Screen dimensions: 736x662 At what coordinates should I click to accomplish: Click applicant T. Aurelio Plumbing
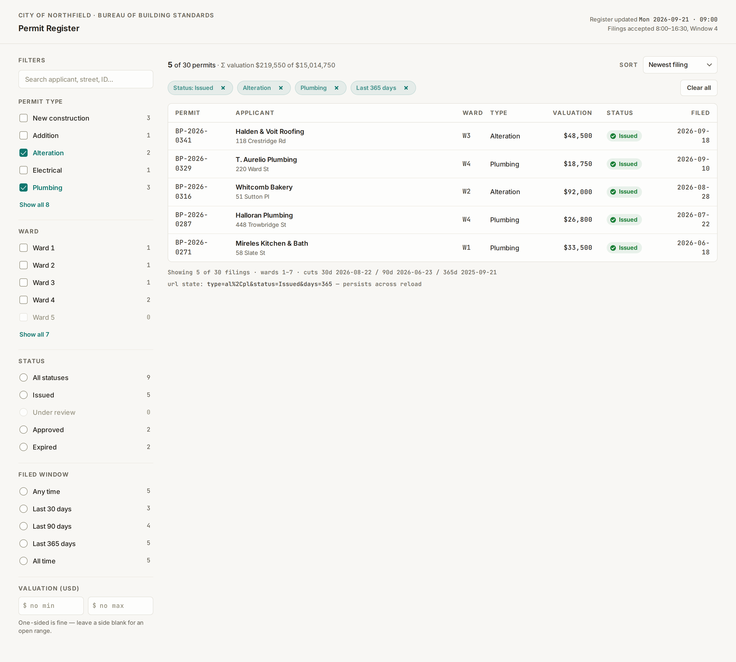click(x=266, y=160)
